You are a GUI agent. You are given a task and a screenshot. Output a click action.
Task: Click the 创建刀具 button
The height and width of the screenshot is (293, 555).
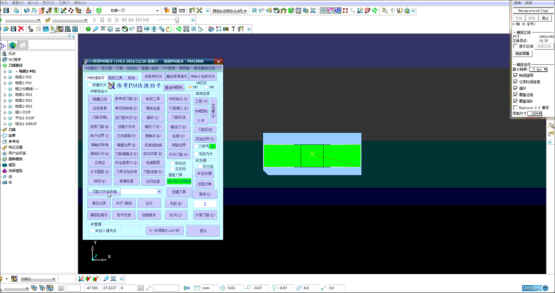[x=179, y=192]
